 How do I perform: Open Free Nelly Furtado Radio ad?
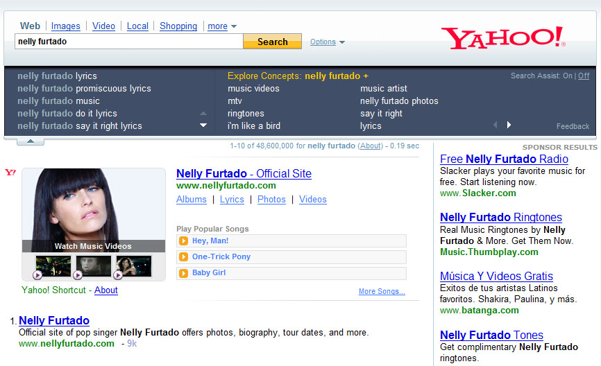pos(504,159)
